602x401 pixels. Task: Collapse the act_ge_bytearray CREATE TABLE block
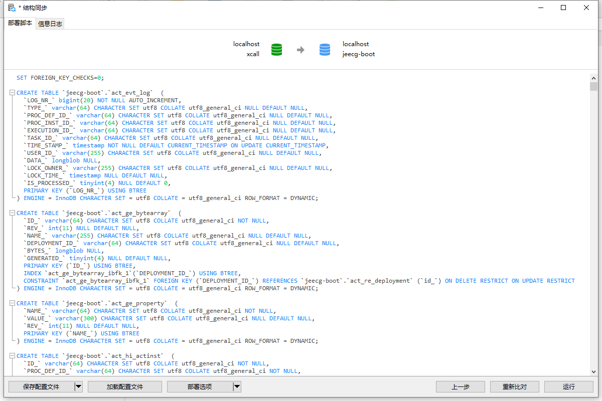click(x=11, y=213)
